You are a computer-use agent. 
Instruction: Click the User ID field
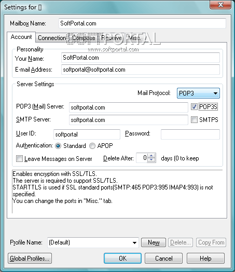87,134
